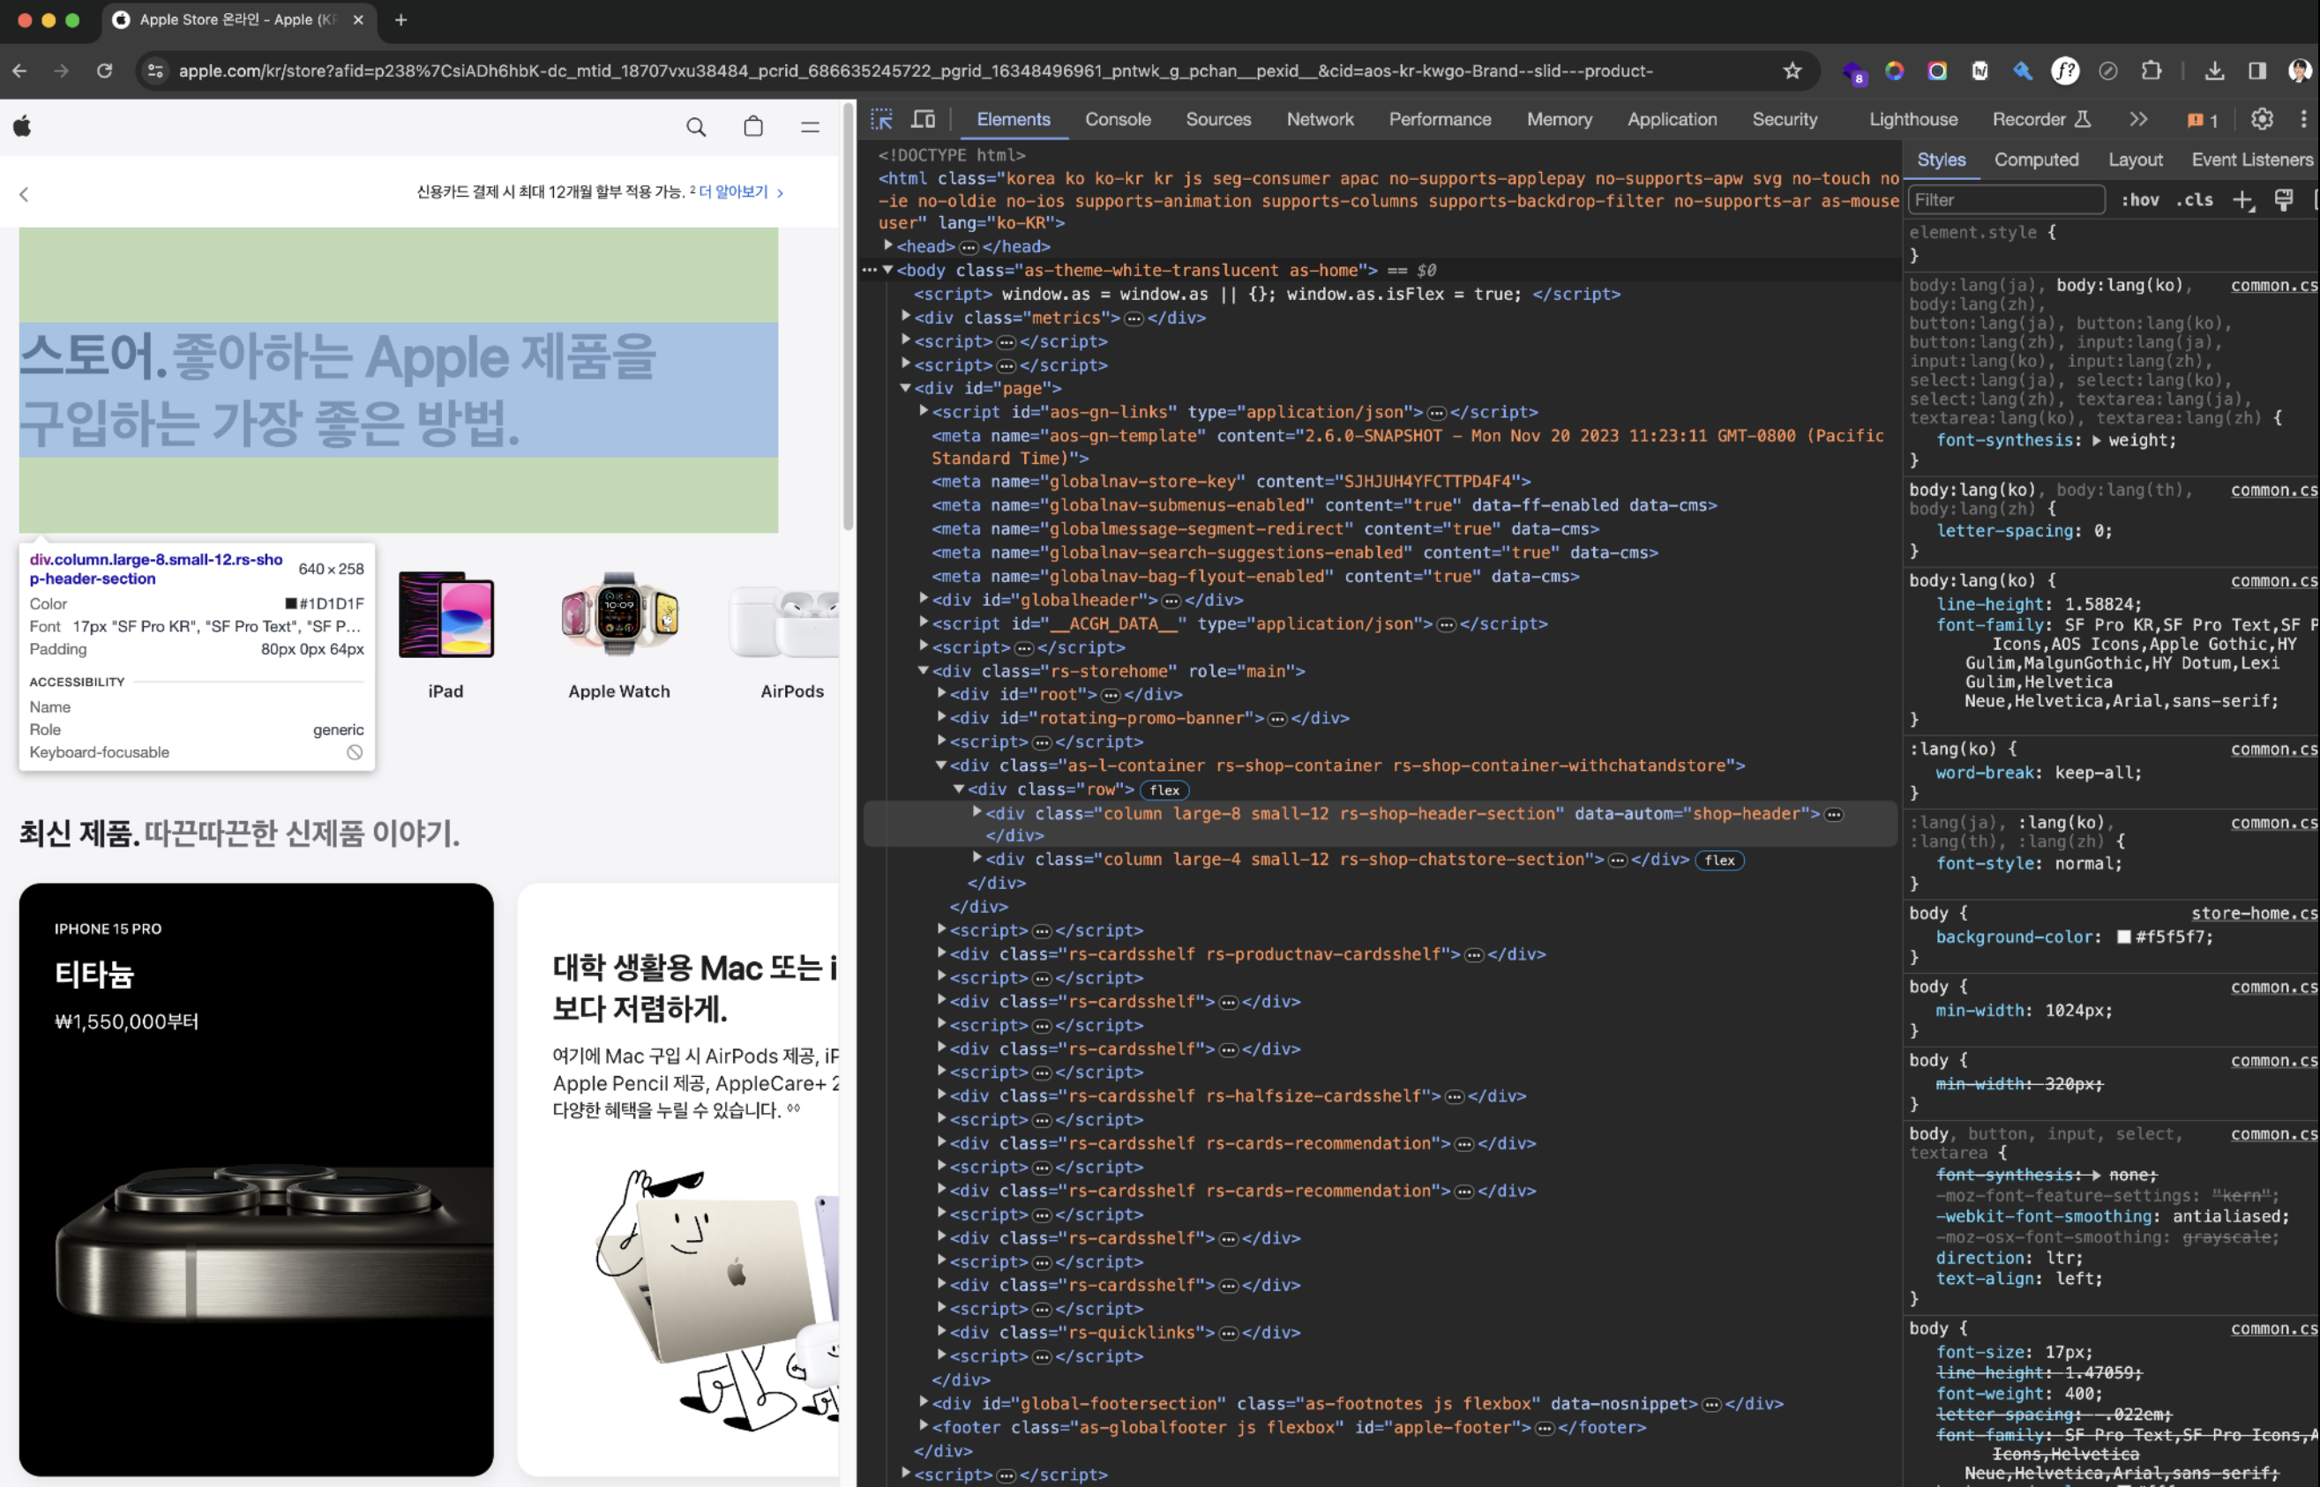Open common.css source link for :lang(ko) rule
2320x1487 pixels.
pyautogui.click(x=2272, y=750)
